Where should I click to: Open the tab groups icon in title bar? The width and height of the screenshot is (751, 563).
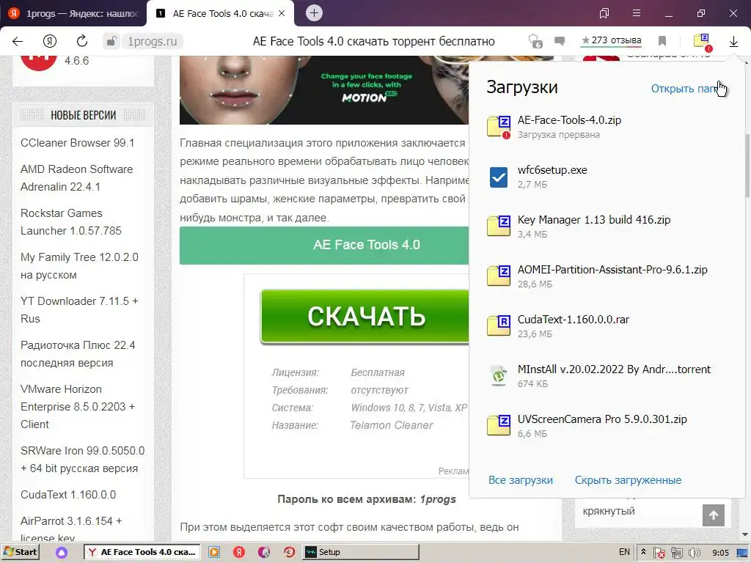coord(604,13)
